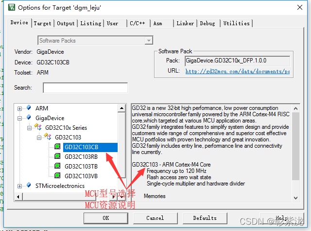Click the device tree scroll up arrow
Screen dimensions: 311x231
(121, 108)
